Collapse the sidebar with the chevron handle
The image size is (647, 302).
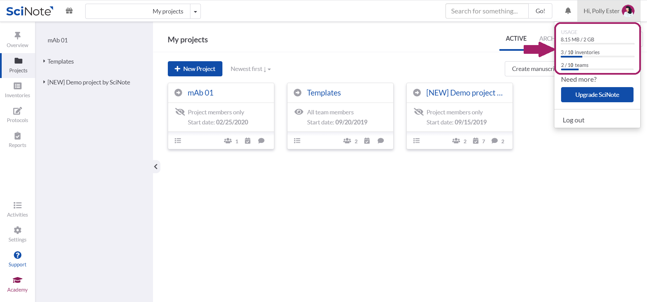156,166
